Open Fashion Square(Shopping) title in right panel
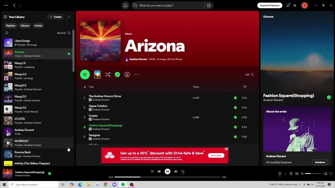Screen dimensions: 335x188 pos(288,96)
